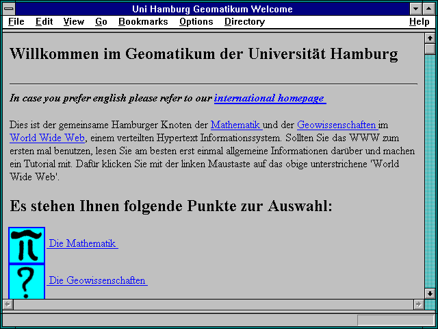
Task: Minimize the window with the down-arrow button
Action: click(415, 9)
